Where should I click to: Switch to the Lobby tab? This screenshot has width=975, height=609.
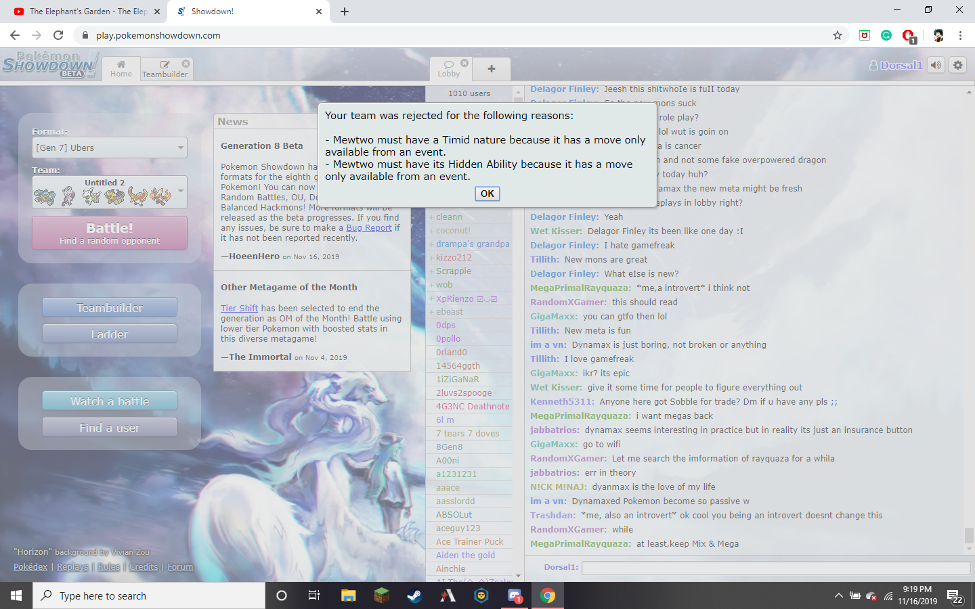coord(448,68)
